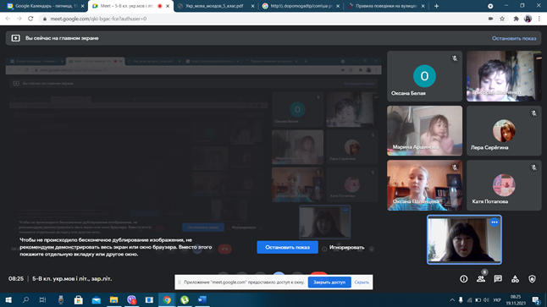
Task: Click the Игнорировать button
Action: [x=347, y=248]
